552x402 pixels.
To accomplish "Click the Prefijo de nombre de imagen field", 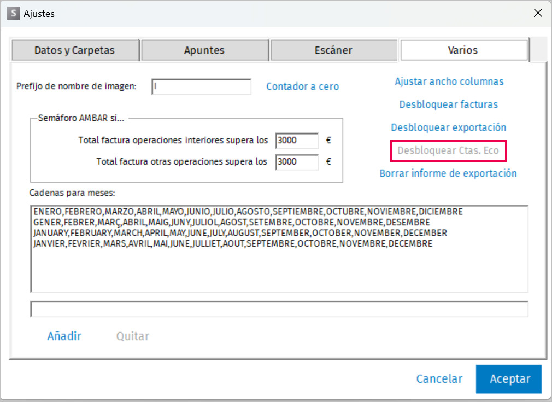I will [201, 86].
